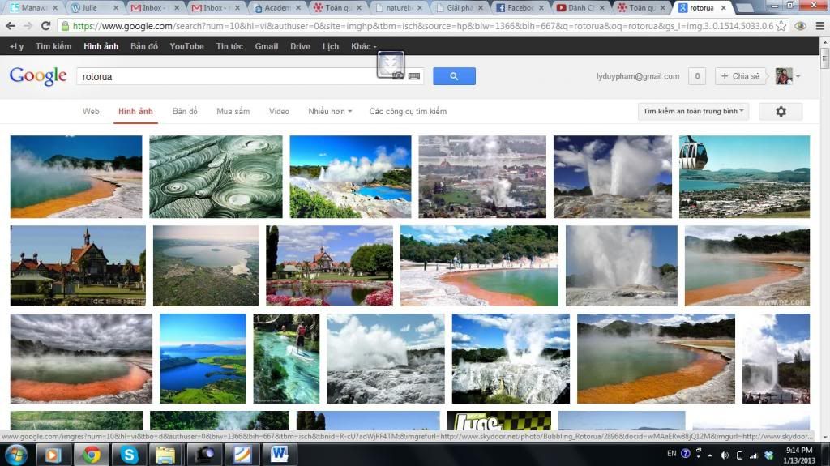Open the account dropdown arrow beside the profile picture
Image resolution: width=830 pixels, height=466 pixels.
pyautogui.click(x=798, y=76)
